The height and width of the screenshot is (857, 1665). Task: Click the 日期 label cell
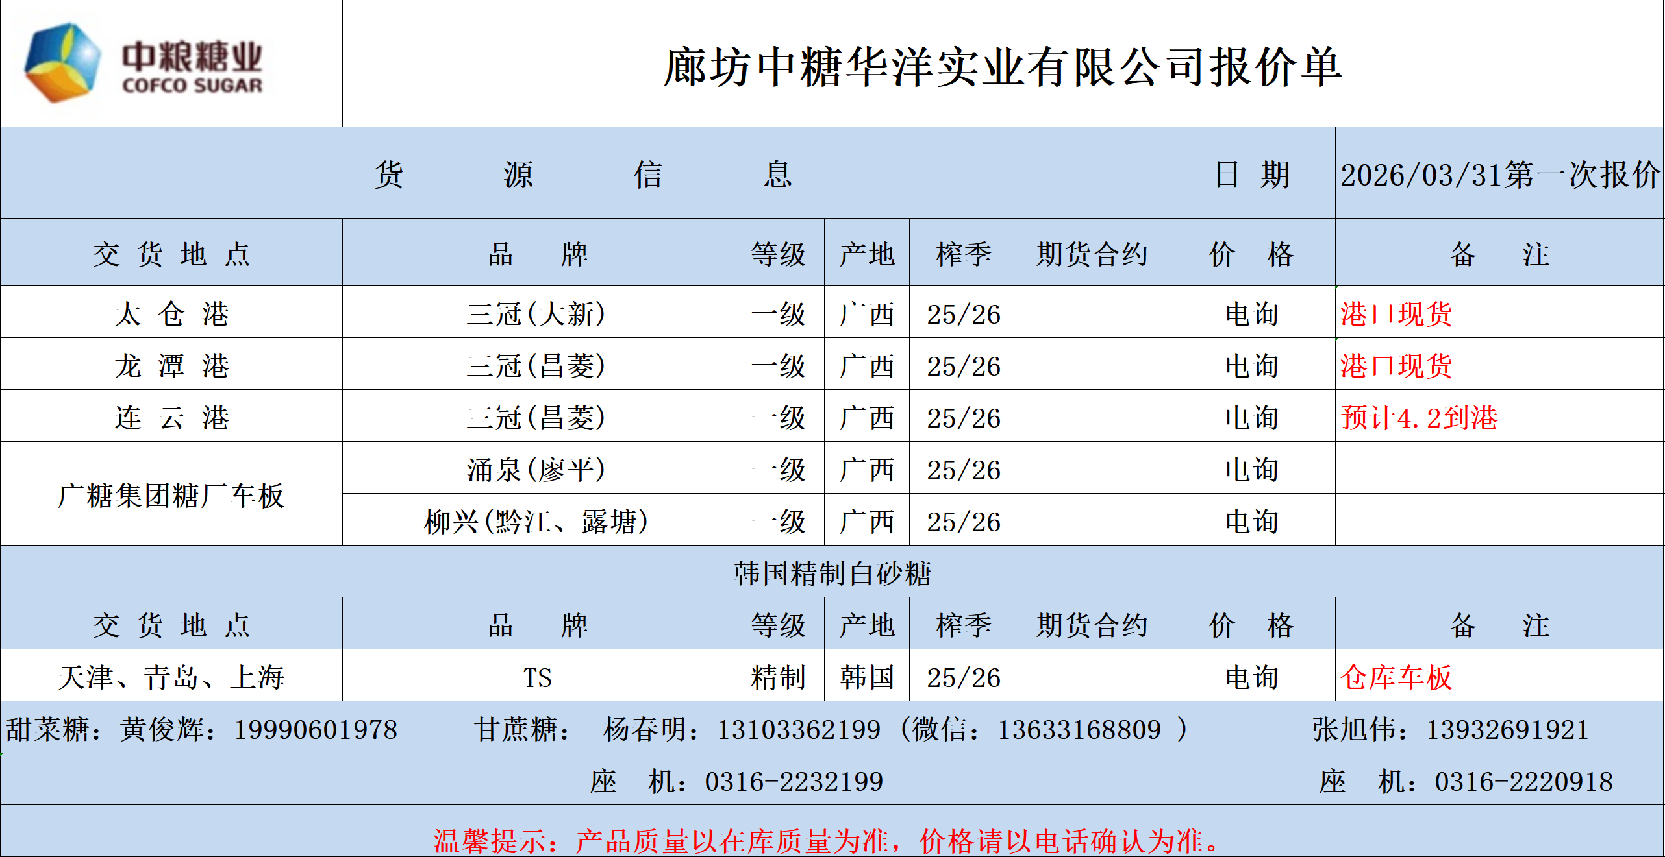1251,173
